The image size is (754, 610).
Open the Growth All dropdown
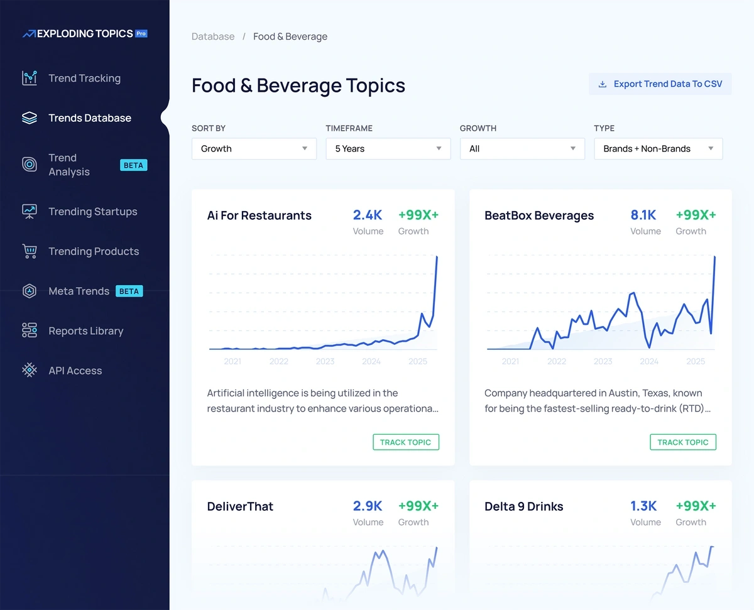522,149
